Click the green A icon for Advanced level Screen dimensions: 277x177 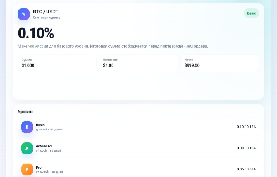coord(27,148)
